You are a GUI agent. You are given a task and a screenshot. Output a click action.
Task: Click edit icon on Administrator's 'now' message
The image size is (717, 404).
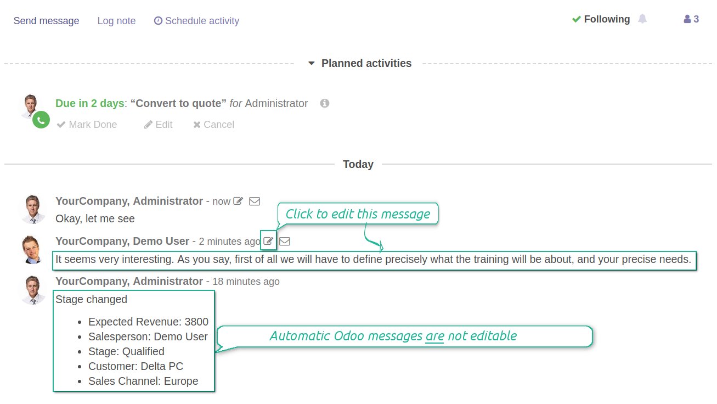[238, 201]
